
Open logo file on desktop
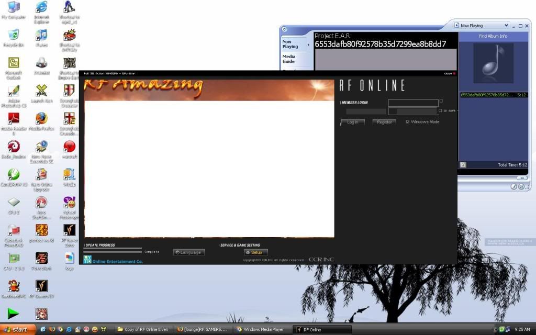click(70, 261)
